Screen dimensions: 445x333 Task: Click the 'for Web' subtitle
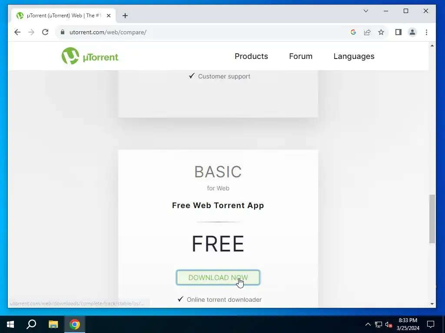pyautogui.click(x=218, y=188)
